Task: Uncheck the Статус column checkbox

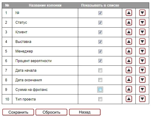Action: [100, 22]
